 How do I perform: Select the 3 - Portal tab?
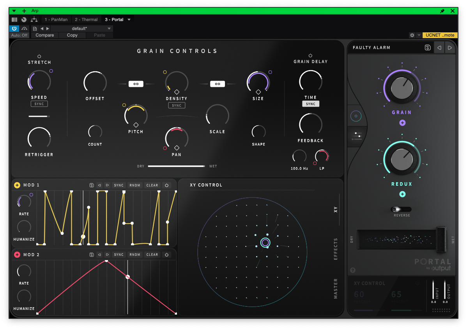pyautogui.click(x=114, y=19)
